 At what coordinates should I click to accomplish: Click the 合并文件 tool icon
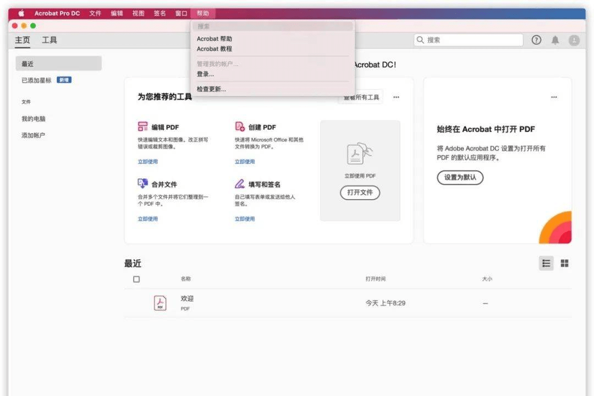(142, 183)
